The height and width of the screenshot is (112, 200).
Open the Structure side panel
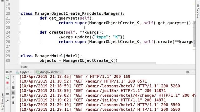pos(2,102)
